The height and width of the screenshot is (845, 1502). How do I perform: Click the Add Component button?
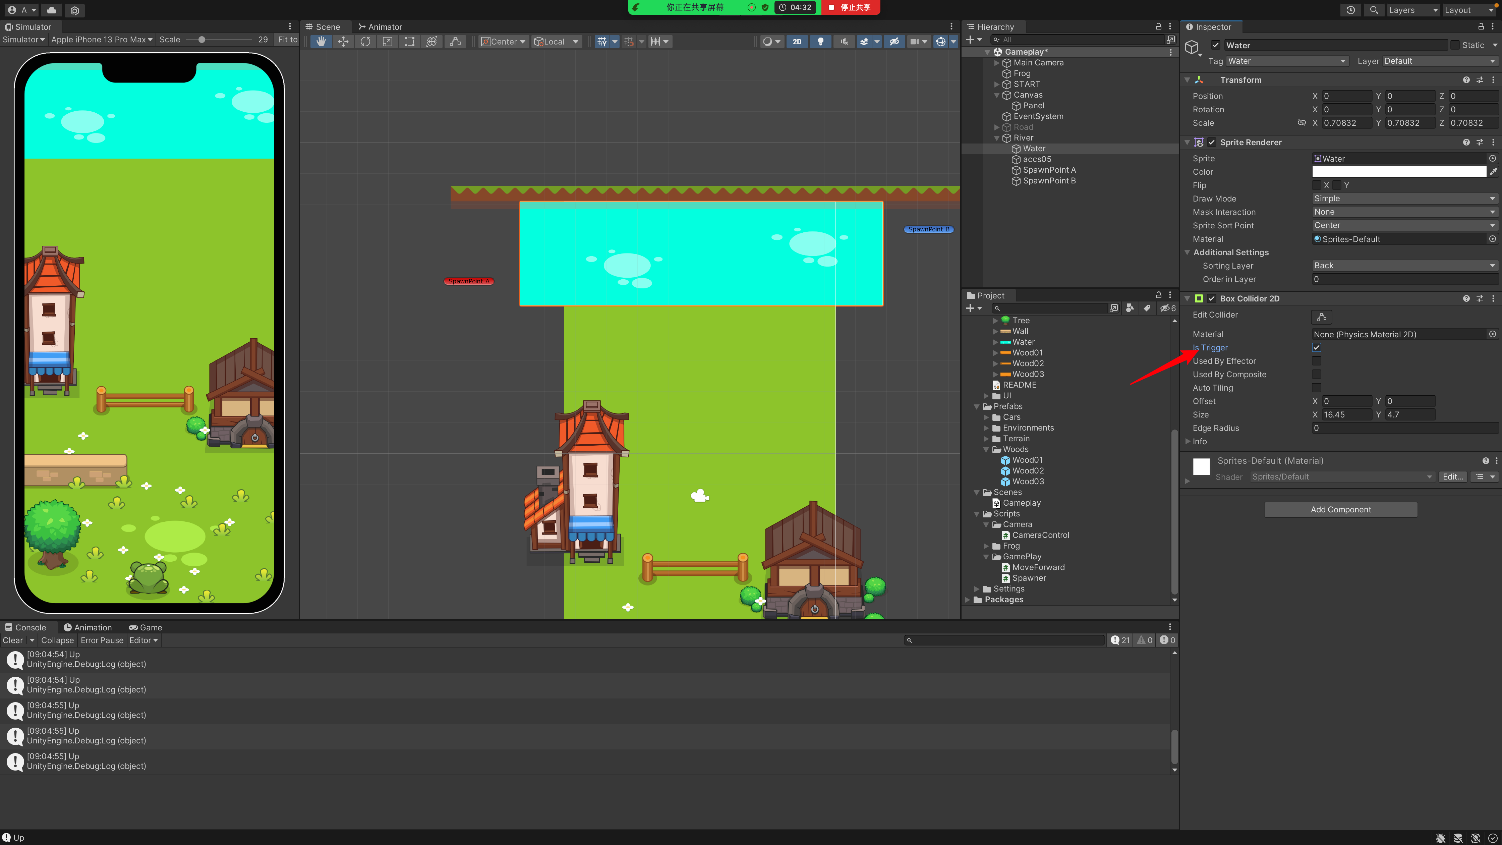click(1340, 510)
